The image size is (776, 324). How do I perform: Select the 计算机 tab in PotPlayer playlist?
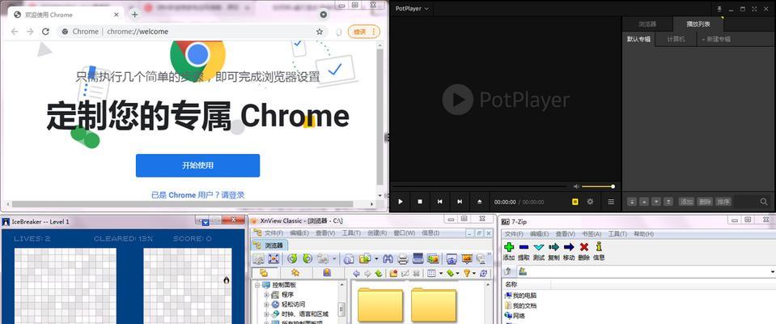(x=676, y=39)
